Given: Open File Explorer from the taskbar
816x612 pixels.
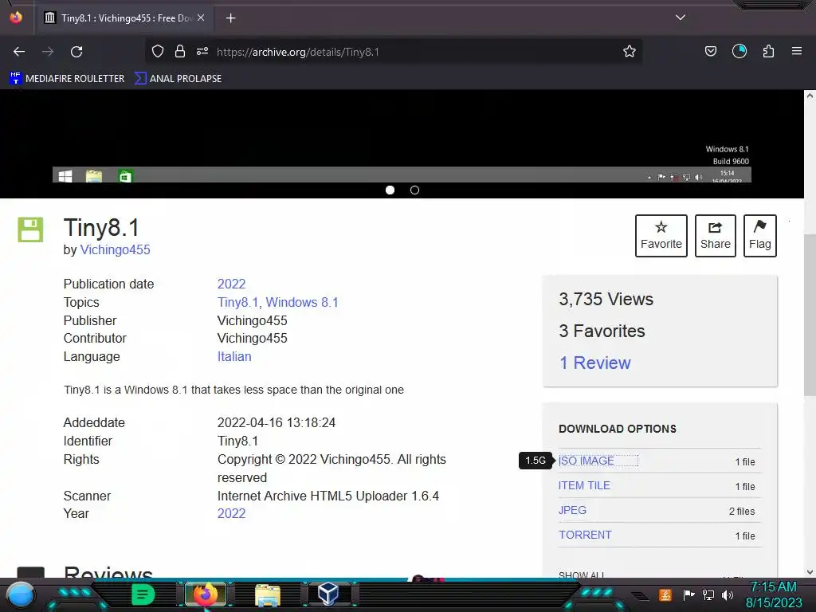Looking at the screenshot, I should [268, 594].
